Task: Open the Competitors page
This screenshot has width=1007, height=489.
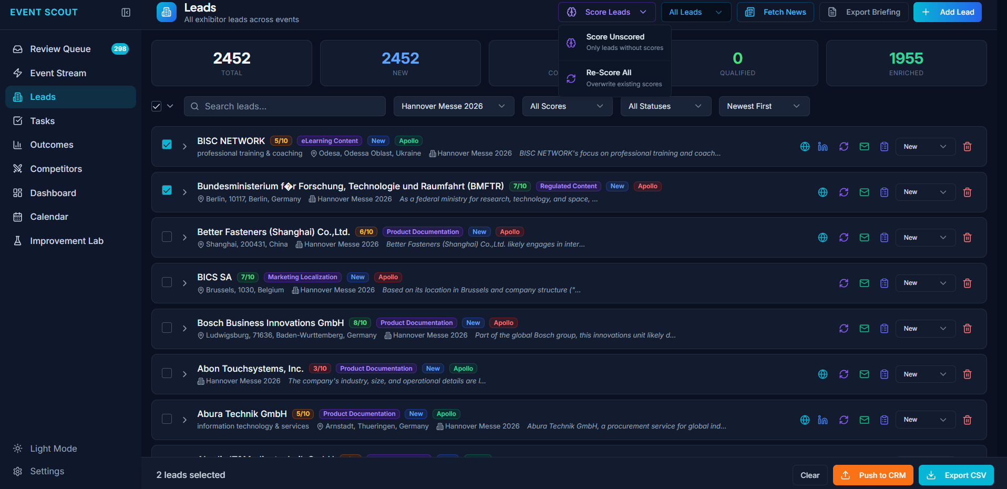Action: click(x=70, y=169)
